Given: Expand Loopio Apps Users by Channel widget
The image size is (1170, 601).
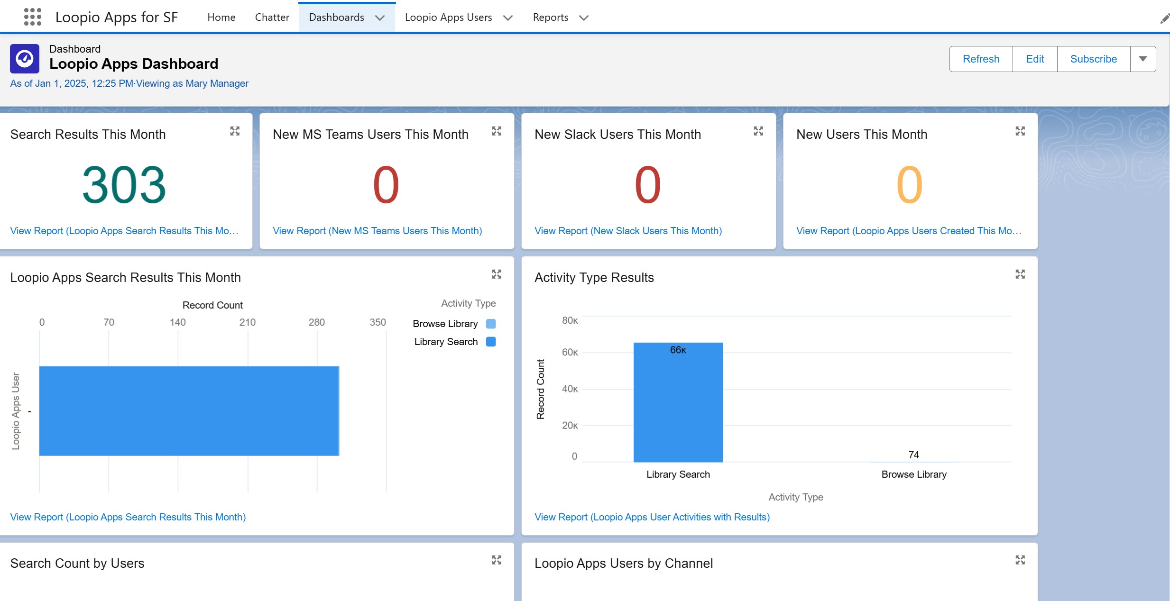Looking at the screenshot, I should tap(1020, 560).
